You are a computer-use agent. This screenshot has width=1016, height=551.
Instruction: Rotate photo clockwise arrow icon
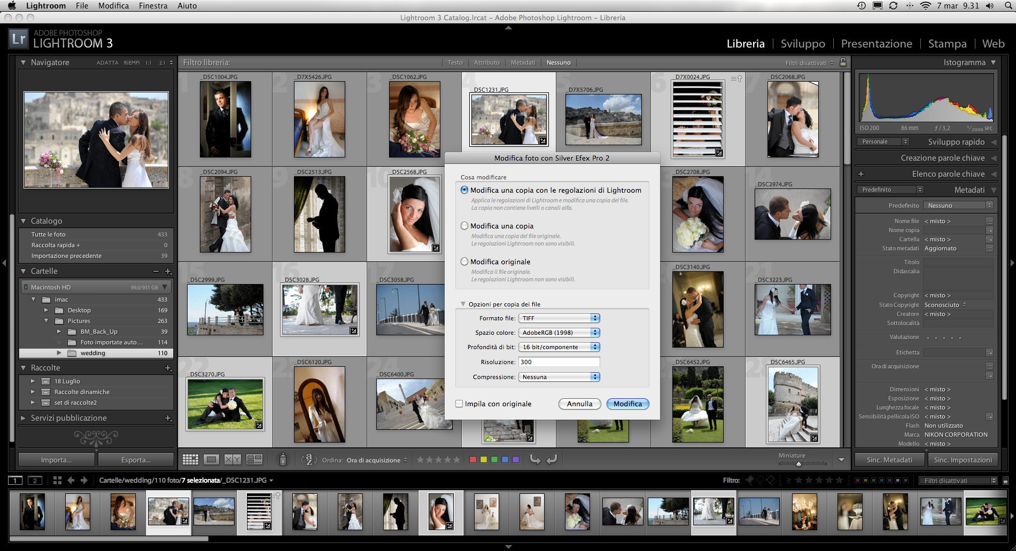point(552,459)
